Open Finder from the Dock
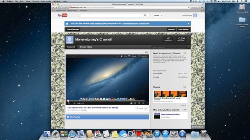The width and height of the screenshot is (250, 140). click(47, 134)
